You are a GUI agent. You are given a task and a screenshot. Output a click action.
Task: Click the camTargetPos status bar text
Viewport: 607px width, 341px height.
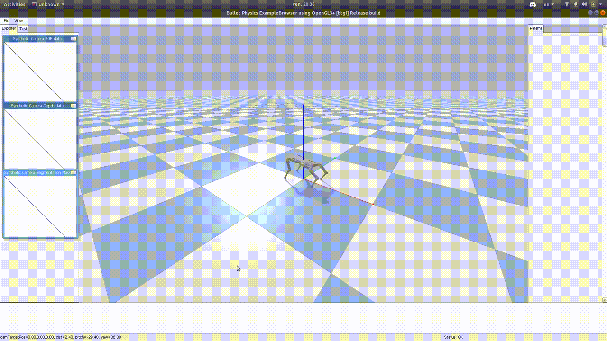click(x=61, y=337)
